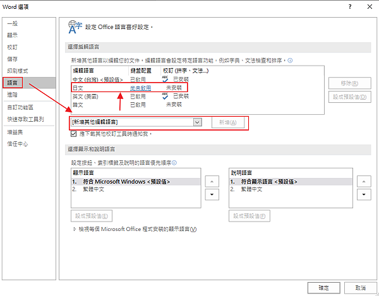
Task: Move help language down
Action: click(x=364, y=194)
